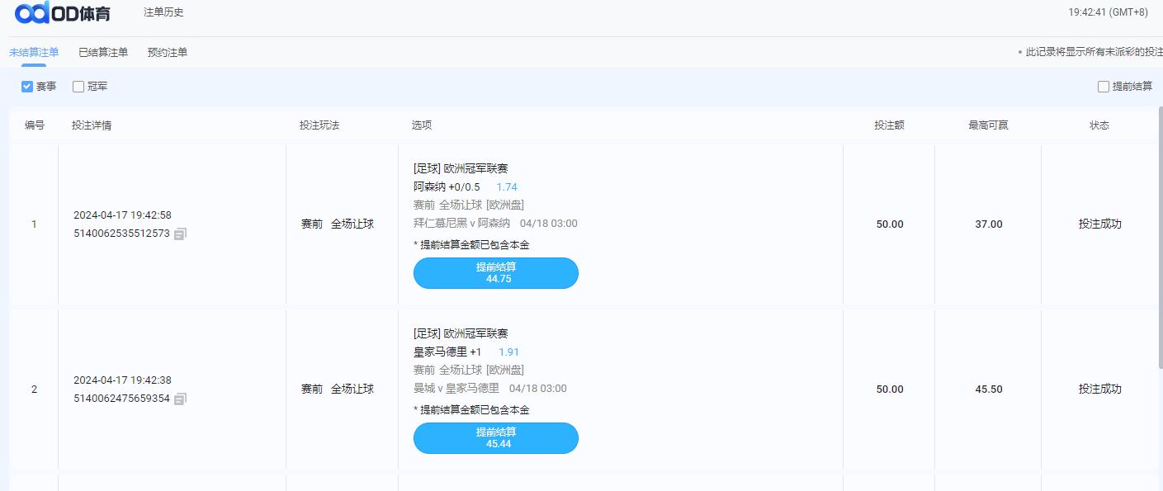
Task: Switch to the 已结算注单 tab
Action: tap(103, 52)
